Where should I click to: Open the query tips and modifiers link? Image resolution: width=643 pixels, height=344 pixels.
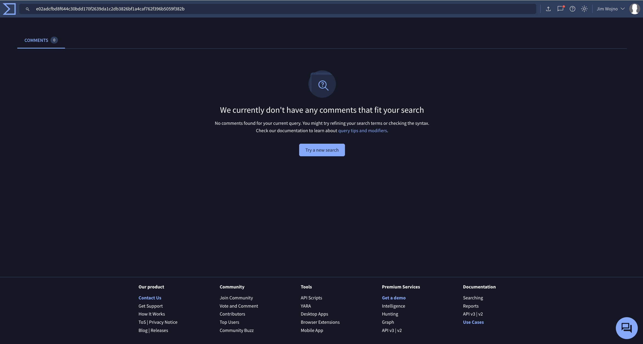362,131
